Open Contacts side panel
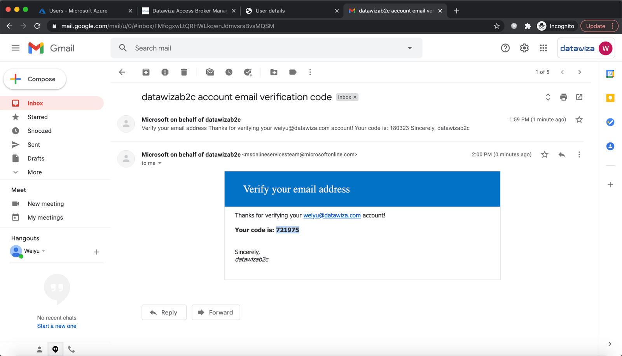Viewport: 622px width, 356px height. click(x=610, y=146)
